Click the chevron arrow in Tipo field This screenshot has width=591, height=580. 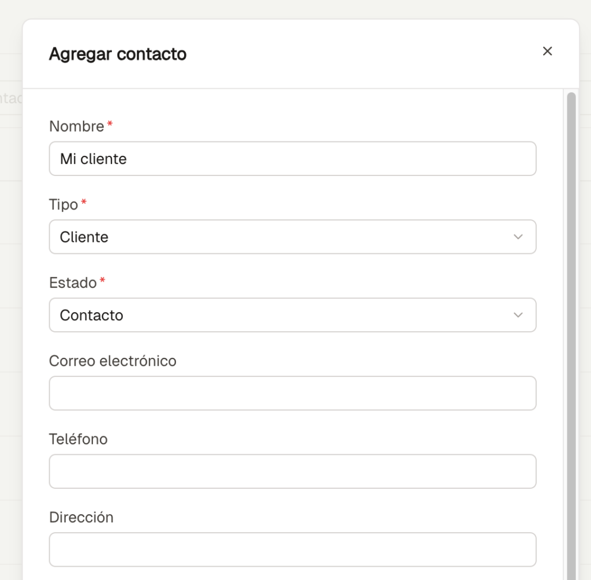[518, 237]
